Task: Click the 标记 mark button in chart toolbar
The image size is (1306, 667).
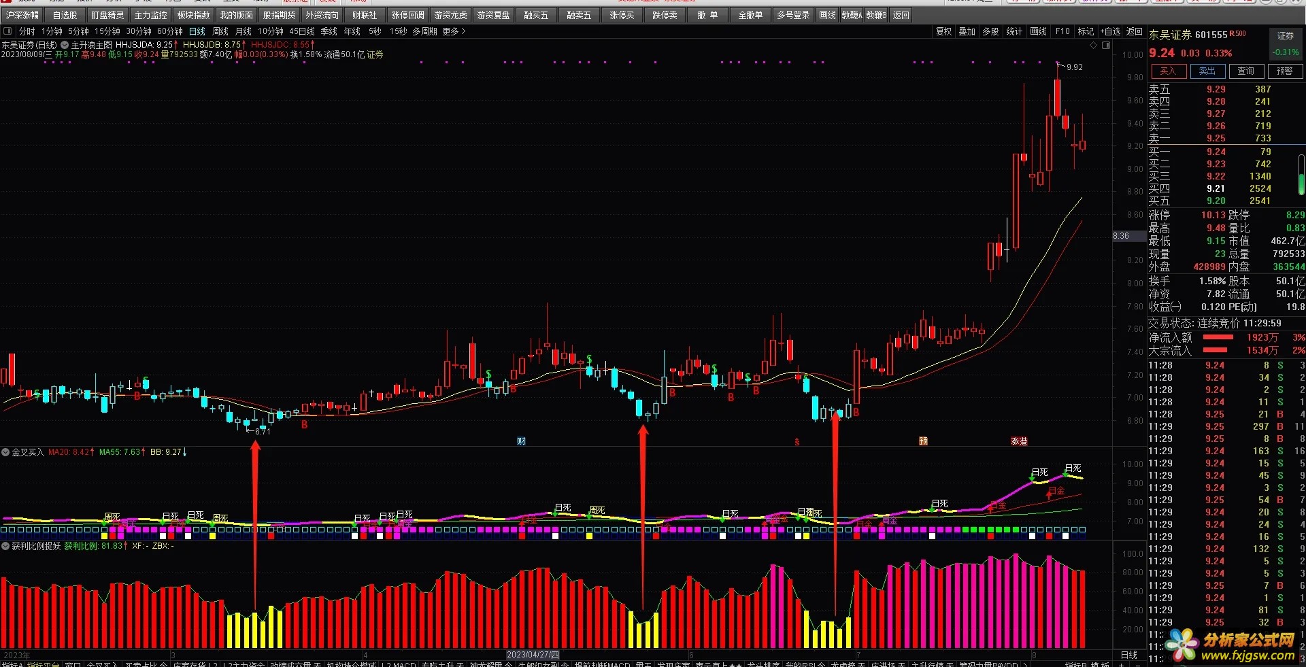Action: [1086, 31]
